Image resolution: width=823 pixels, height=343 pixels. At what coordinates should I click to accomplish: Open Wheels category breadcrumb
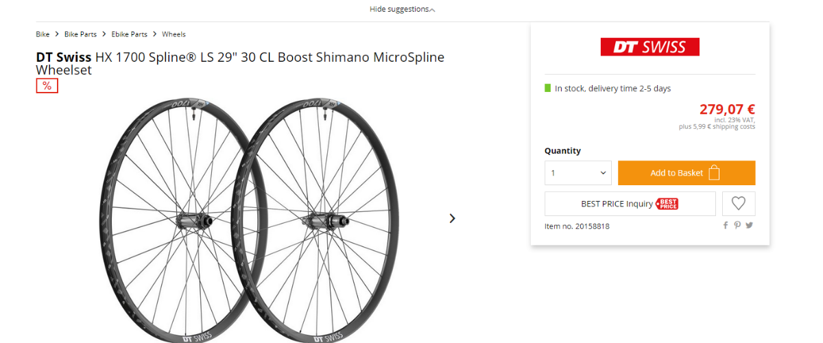click(x=174, y=34)
